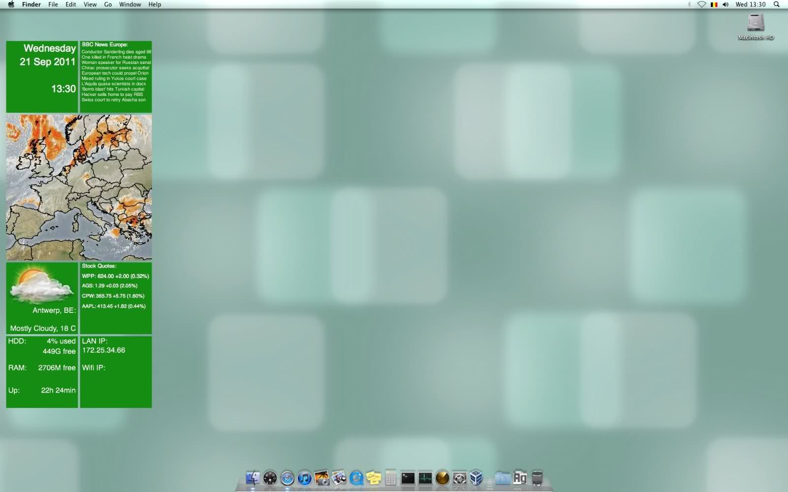The width and height of the screenshot is (788, 492).
Task: Launch Dashboard from the Dock
Action: (270, 477)
